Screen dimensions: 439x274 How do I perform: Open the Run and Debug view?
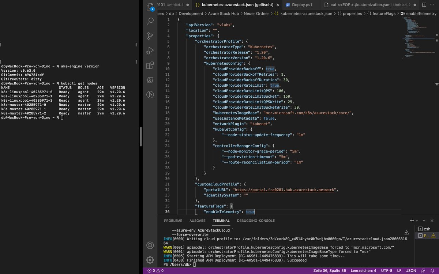click(150, 50)
